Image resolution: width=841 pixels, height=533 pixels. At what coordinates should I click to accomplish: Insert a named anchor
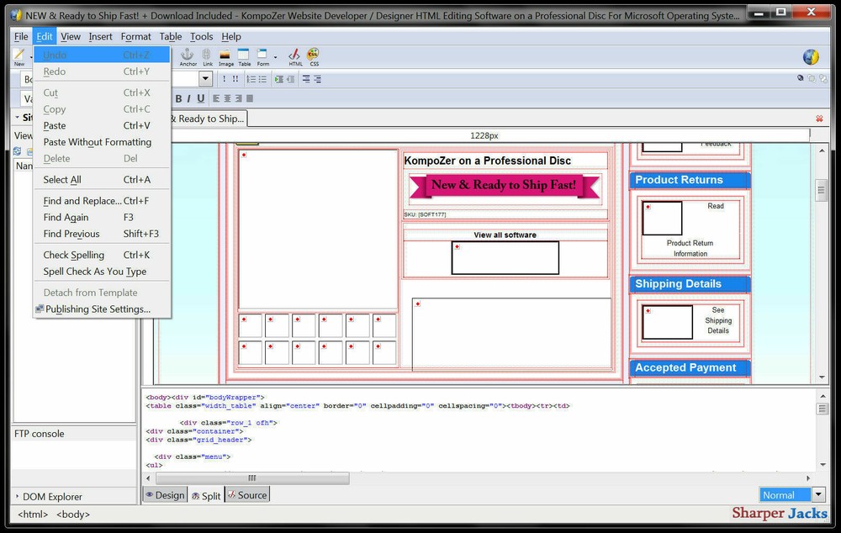(188, 55)
